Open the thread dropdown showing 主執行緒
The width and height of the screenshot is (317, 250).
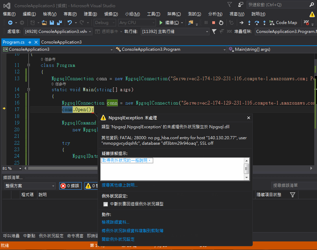point(175,32)
